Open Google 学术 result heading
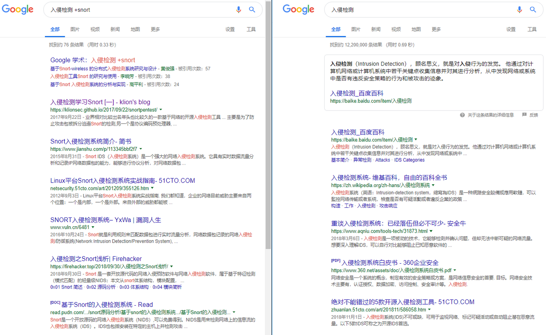 92,60
